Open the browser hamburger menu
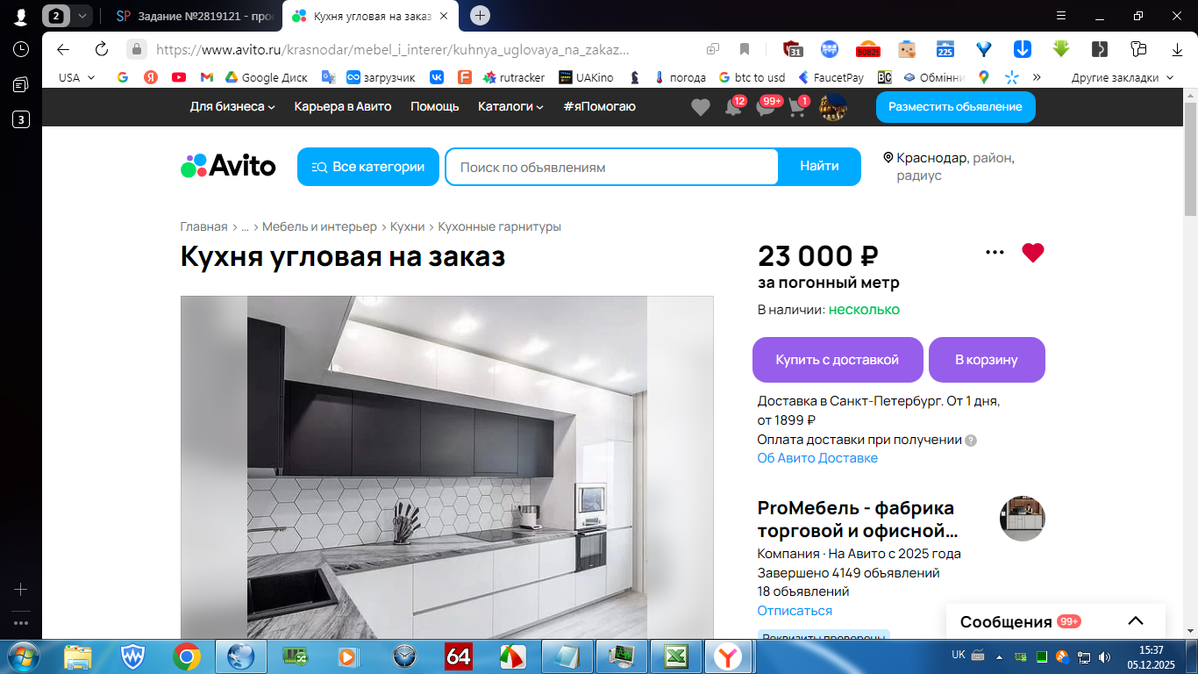 coord(1061,15)
